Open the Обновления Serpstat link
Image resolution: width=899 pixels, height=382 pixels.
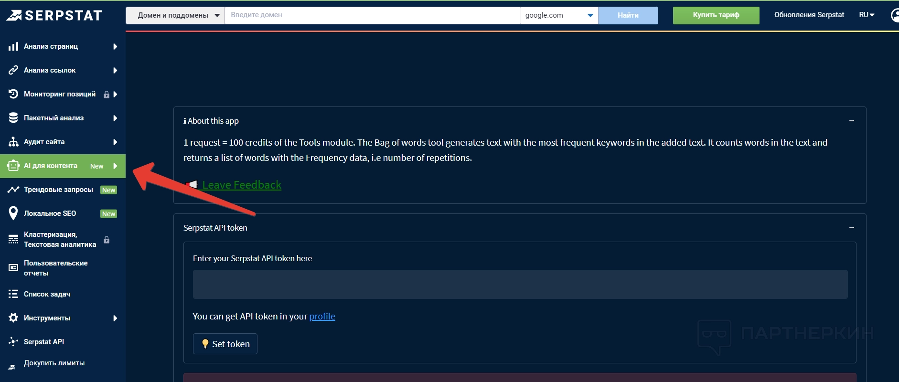tap(809, 15)
